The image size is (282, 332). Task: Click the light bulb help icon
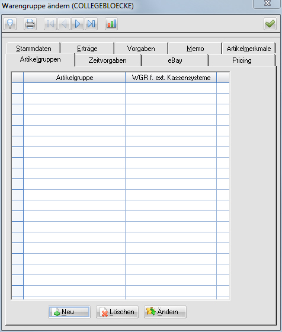pos(10,24)
